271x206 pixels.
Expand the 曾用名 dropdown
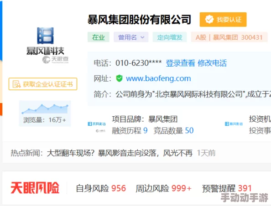[131, 37]
